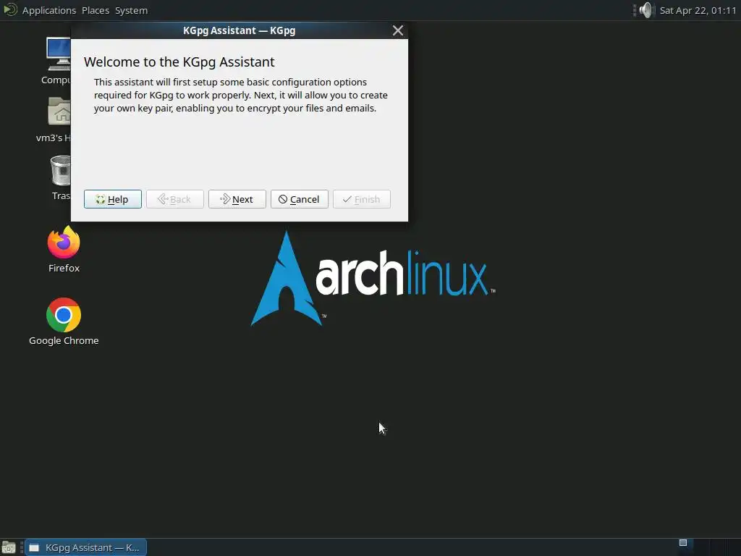Cancel the KGpg Assistant wizard

tap(299, 199)
